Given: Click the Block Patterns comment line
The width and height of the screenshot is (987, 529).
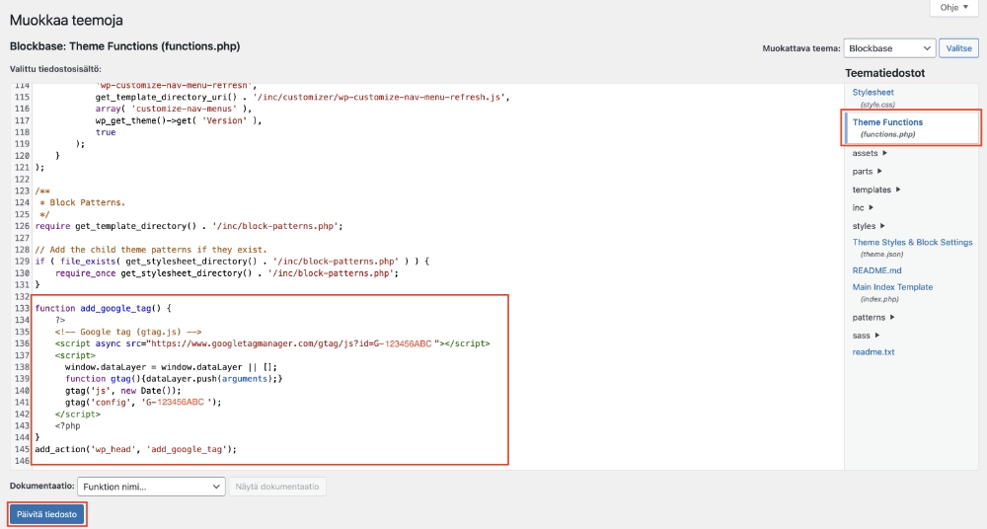Looking at the screenshot, I should pyautogui.click(x=83, y=202).
